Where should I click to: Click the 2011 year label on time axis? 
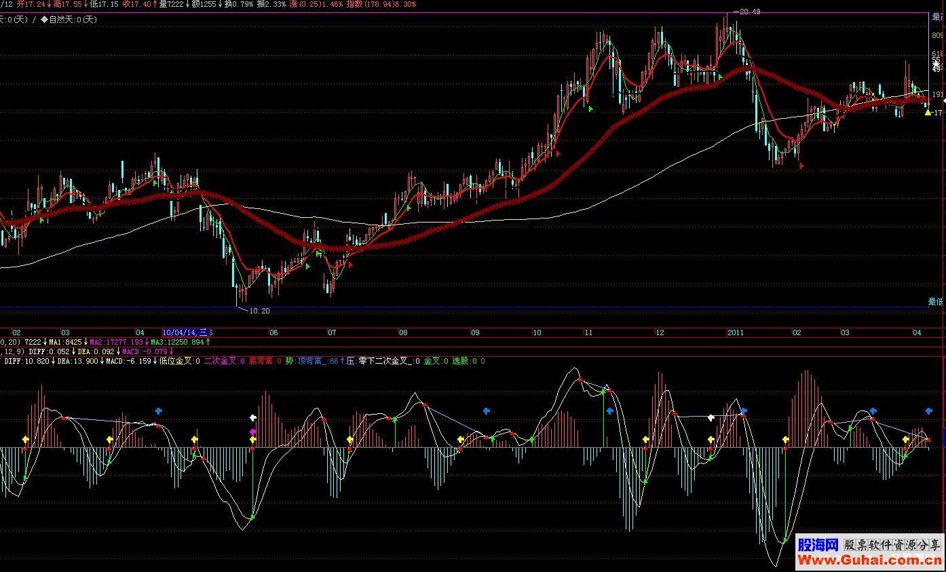(x=736, y=332)
